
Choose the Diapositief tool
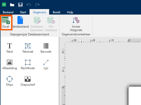(28, 81)
